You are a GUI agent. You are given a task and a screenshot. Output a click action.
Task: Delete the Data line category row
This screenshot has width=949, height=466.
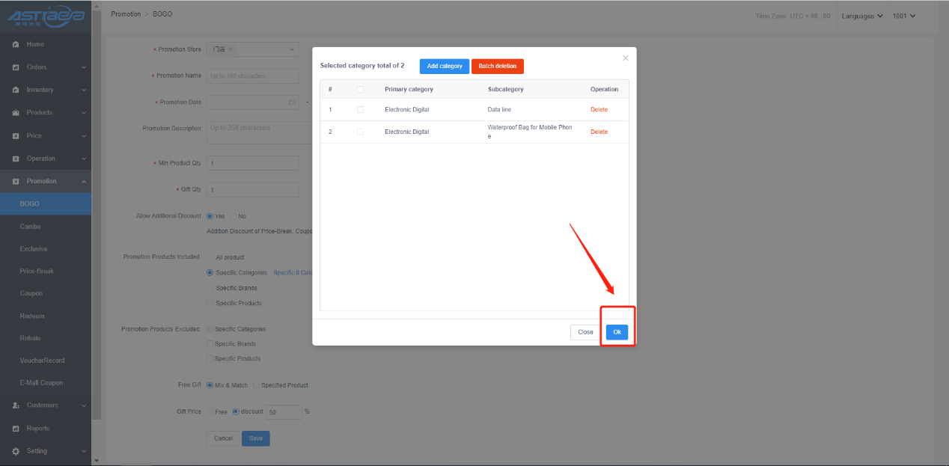(x=599, y=110)
